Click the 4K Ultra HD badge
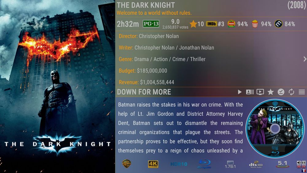Image resolution: width=307 pixels, height=173 pixels. click(153, 164)
